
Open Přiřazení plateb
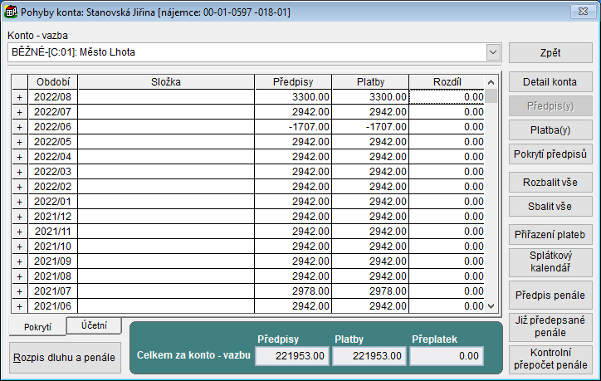[550, 235]
